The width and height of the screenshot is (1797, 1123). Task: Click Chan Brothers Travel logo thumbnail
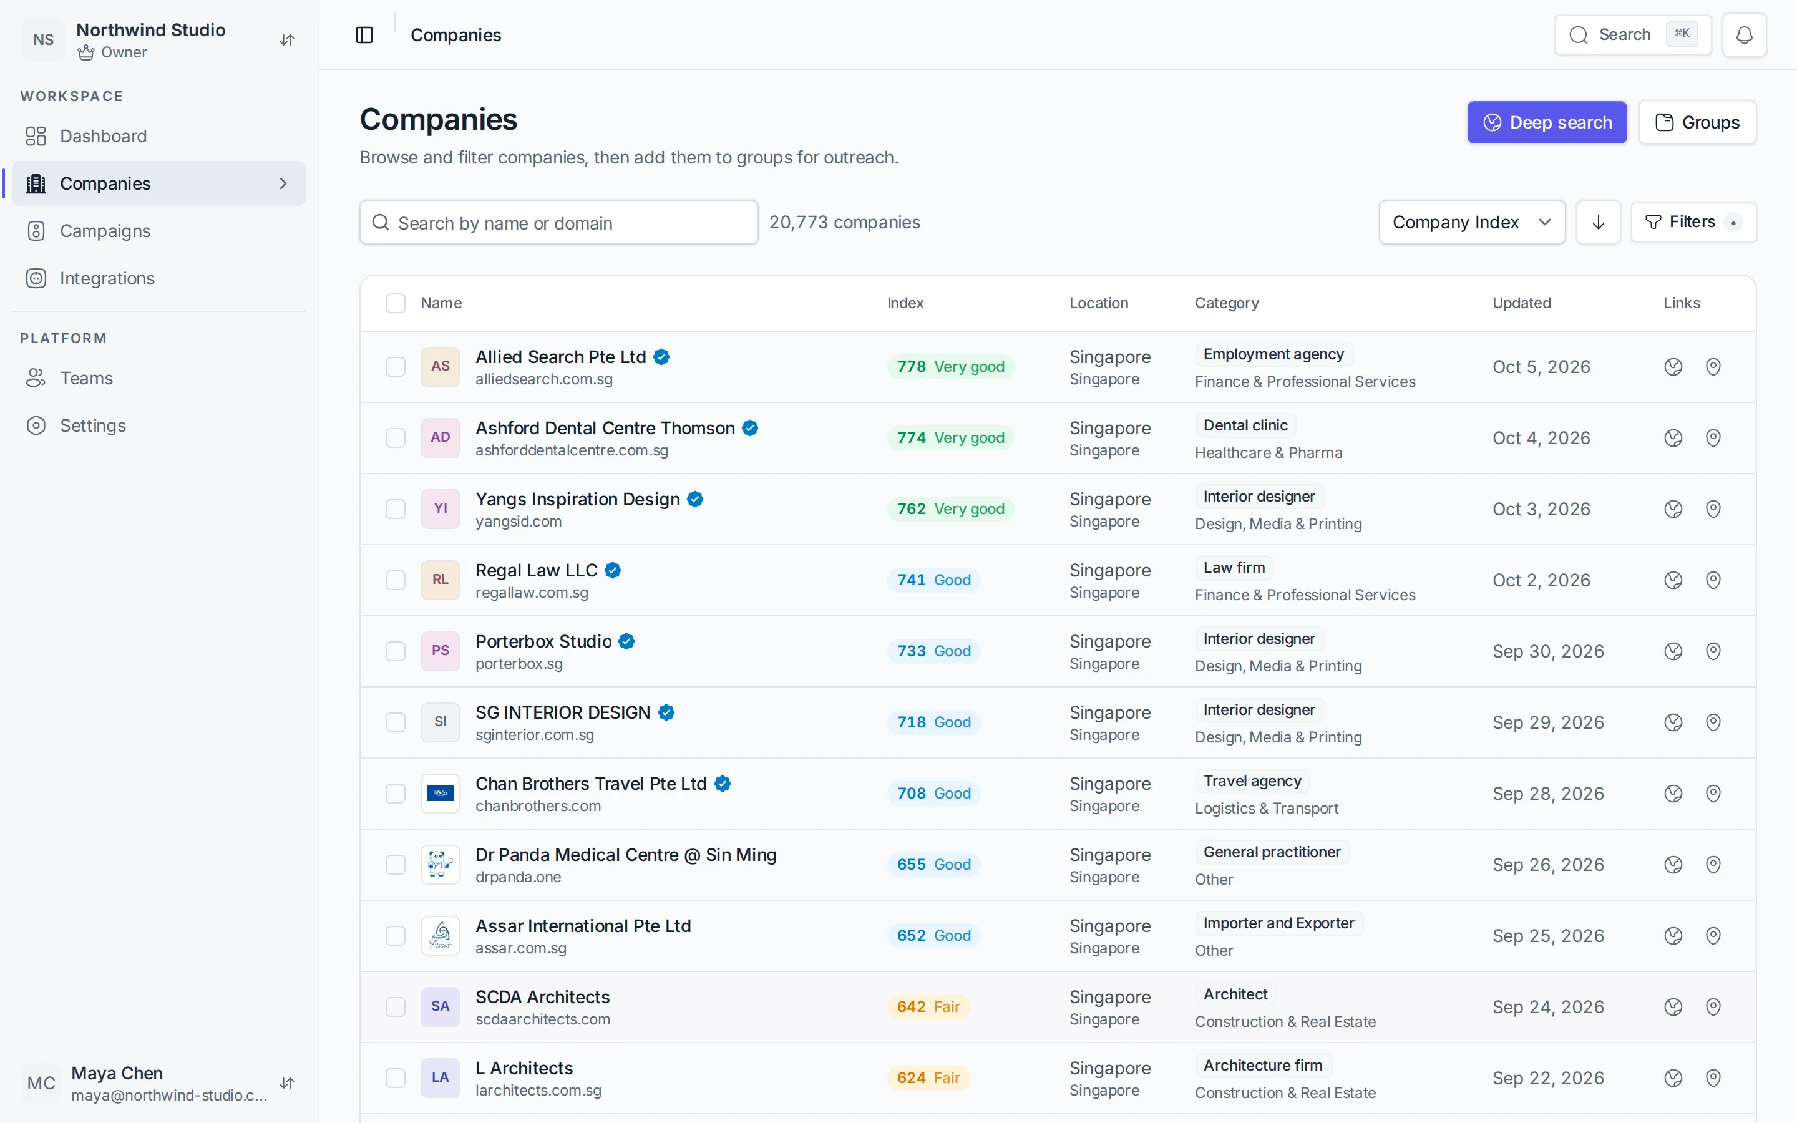441,793
